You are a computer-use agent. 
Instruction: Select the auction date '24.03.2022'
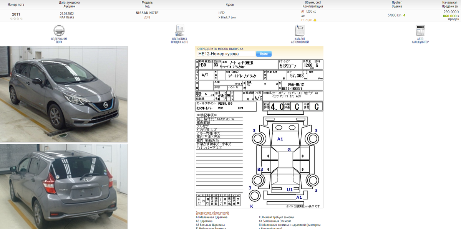tap(67, 13)
